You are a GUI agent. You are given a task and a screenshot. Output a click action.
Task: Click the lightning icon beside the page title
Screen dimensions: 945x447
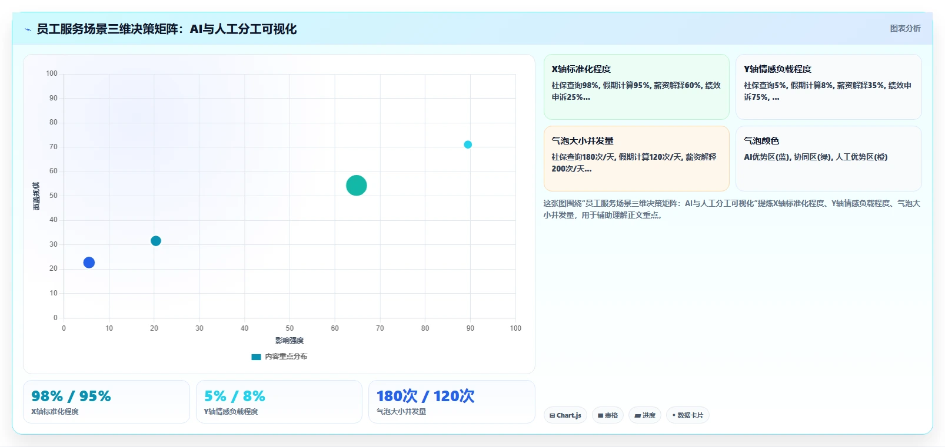[x=28, y=29]
